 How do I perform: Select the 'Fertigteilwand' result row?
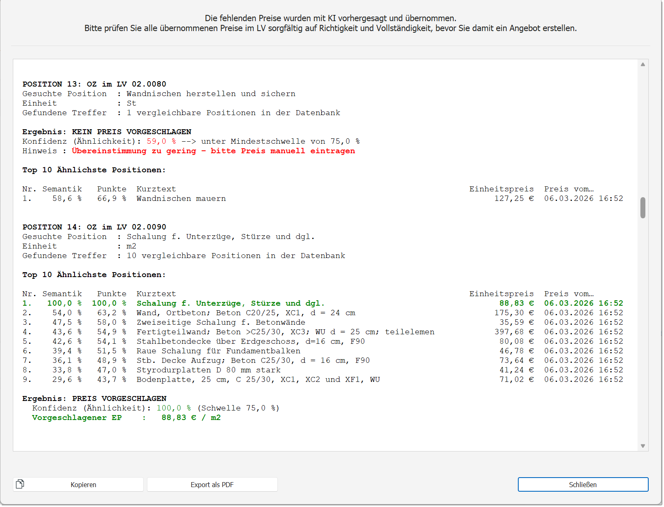coord(285,332)
